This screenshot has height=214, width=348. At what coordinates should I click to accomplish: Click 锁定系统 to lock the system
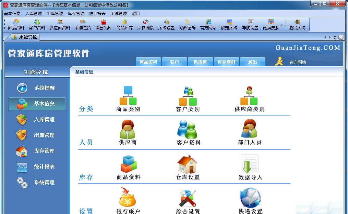[x=229, y=24]
